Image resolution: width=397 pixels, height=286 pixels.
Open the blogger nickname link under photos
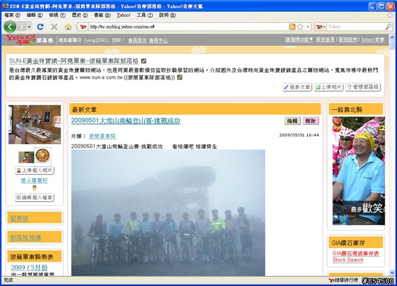pyautogui.click(x=34, y=181)
